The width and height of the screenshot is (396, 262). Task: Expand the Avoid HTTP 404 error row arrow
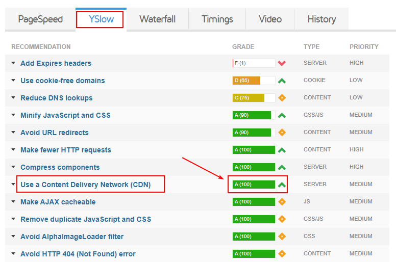coord(13,254)
